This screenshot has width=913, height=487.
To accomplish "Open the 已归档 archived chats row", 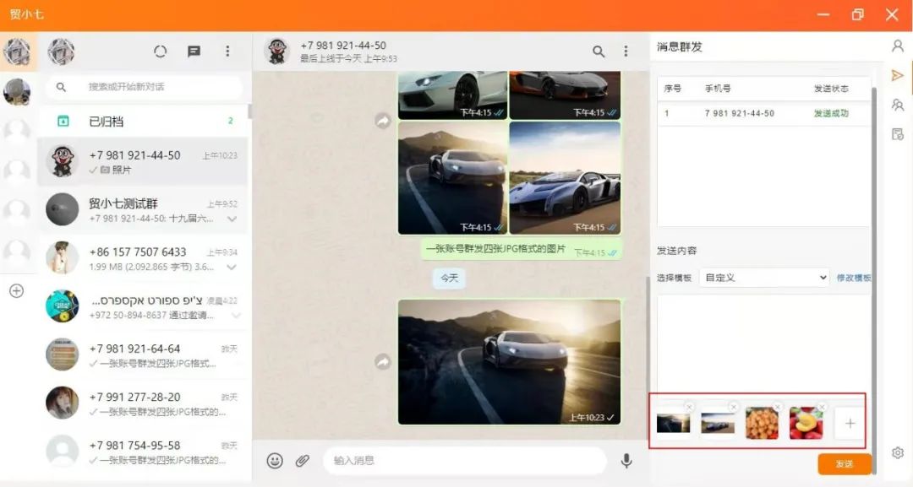I will click(x=143, y=121).
